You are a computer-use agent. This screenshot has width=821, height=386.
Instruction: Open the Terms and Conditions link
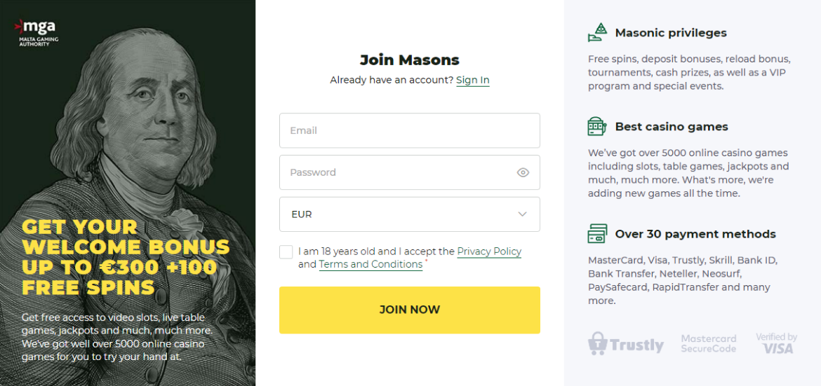(x=371, y=264)
